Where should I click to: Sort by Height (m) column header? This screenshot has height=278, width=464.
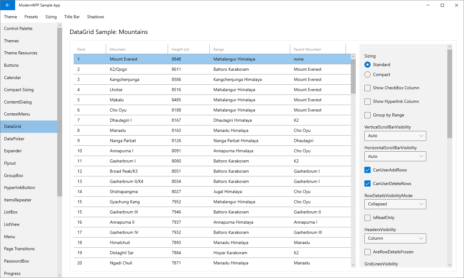[189, 49]
